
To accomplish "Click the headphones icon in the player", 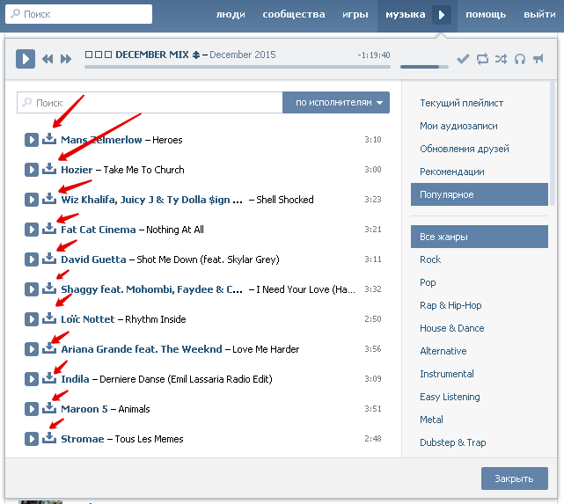I will tap(520, 59).
